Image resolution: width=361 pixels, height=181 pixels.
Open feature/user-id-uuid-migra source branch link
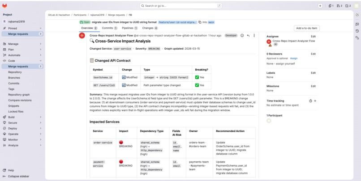pos(177,22)
